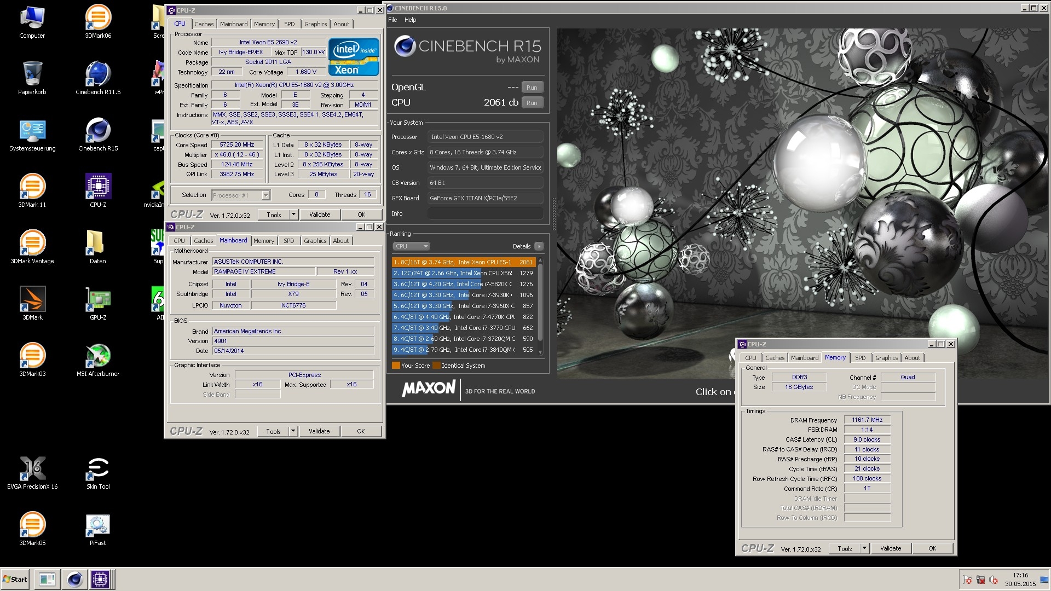
Task: Run the CPU benchmark
Action: (x=532, y=103)
